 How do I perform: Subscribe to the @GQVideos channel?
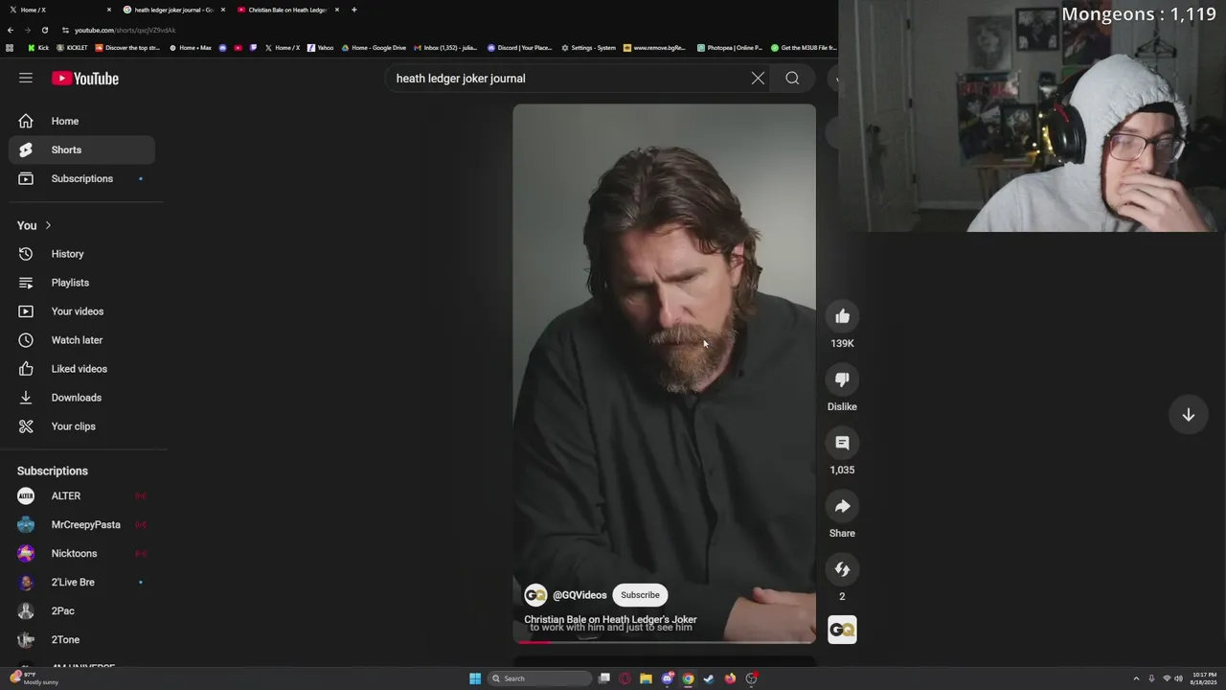(x=640, y=595)
